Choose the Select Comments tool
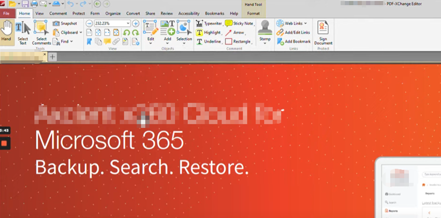Image resolution: width=441 pixels, height=218 pixels. 41,33
